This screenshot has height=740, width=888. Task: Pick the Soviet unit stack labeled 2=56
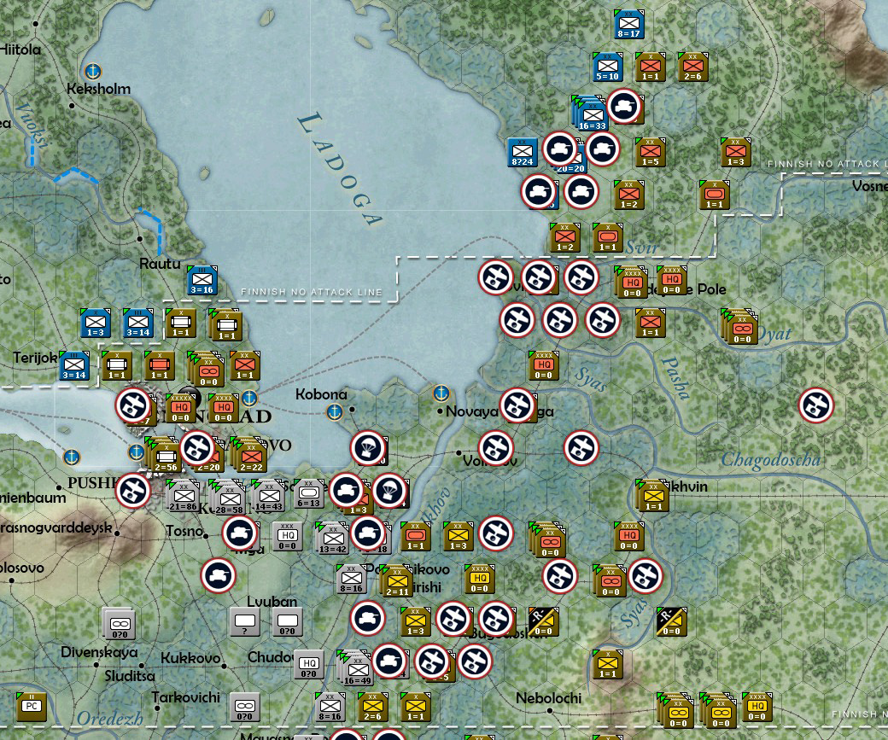coord(163,455)
